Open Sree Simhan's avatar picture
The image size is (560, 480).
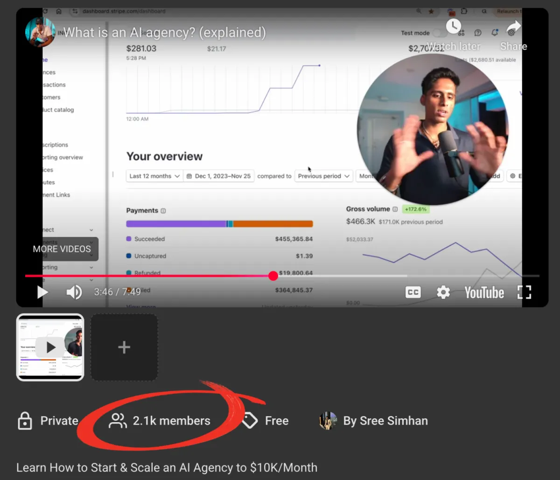click(328, 421)
